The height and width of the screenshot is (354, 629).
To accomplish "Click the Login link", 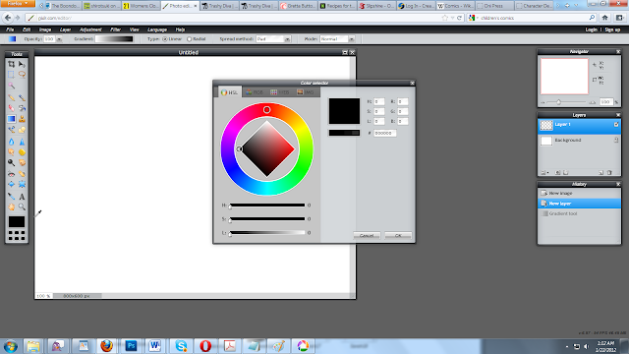I will [591, 29].
